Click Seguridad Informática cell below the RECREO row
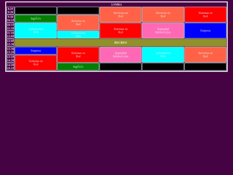This screenshot has height=175, width=233. 120,54
